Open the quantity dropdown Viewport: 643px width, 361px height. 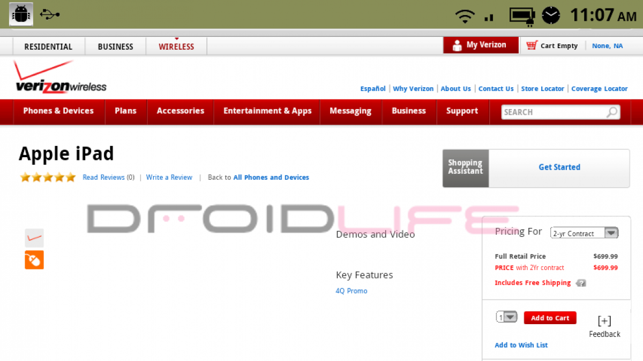(x=506, y=317)
